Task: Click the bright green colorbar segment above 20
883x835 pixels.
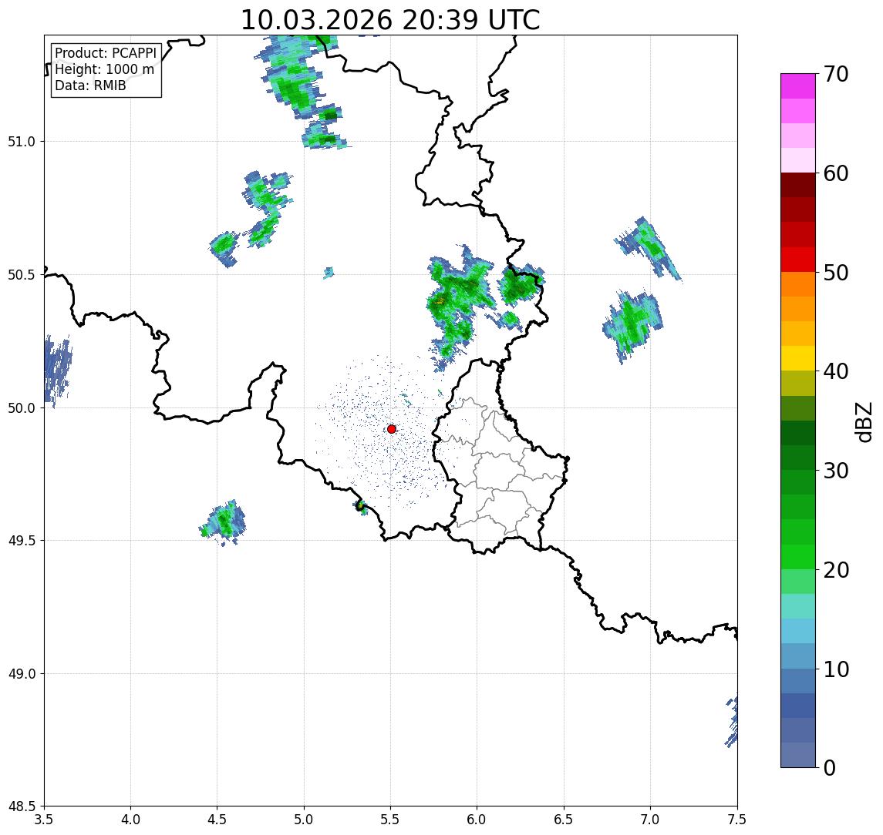Action: click(798, 556)
